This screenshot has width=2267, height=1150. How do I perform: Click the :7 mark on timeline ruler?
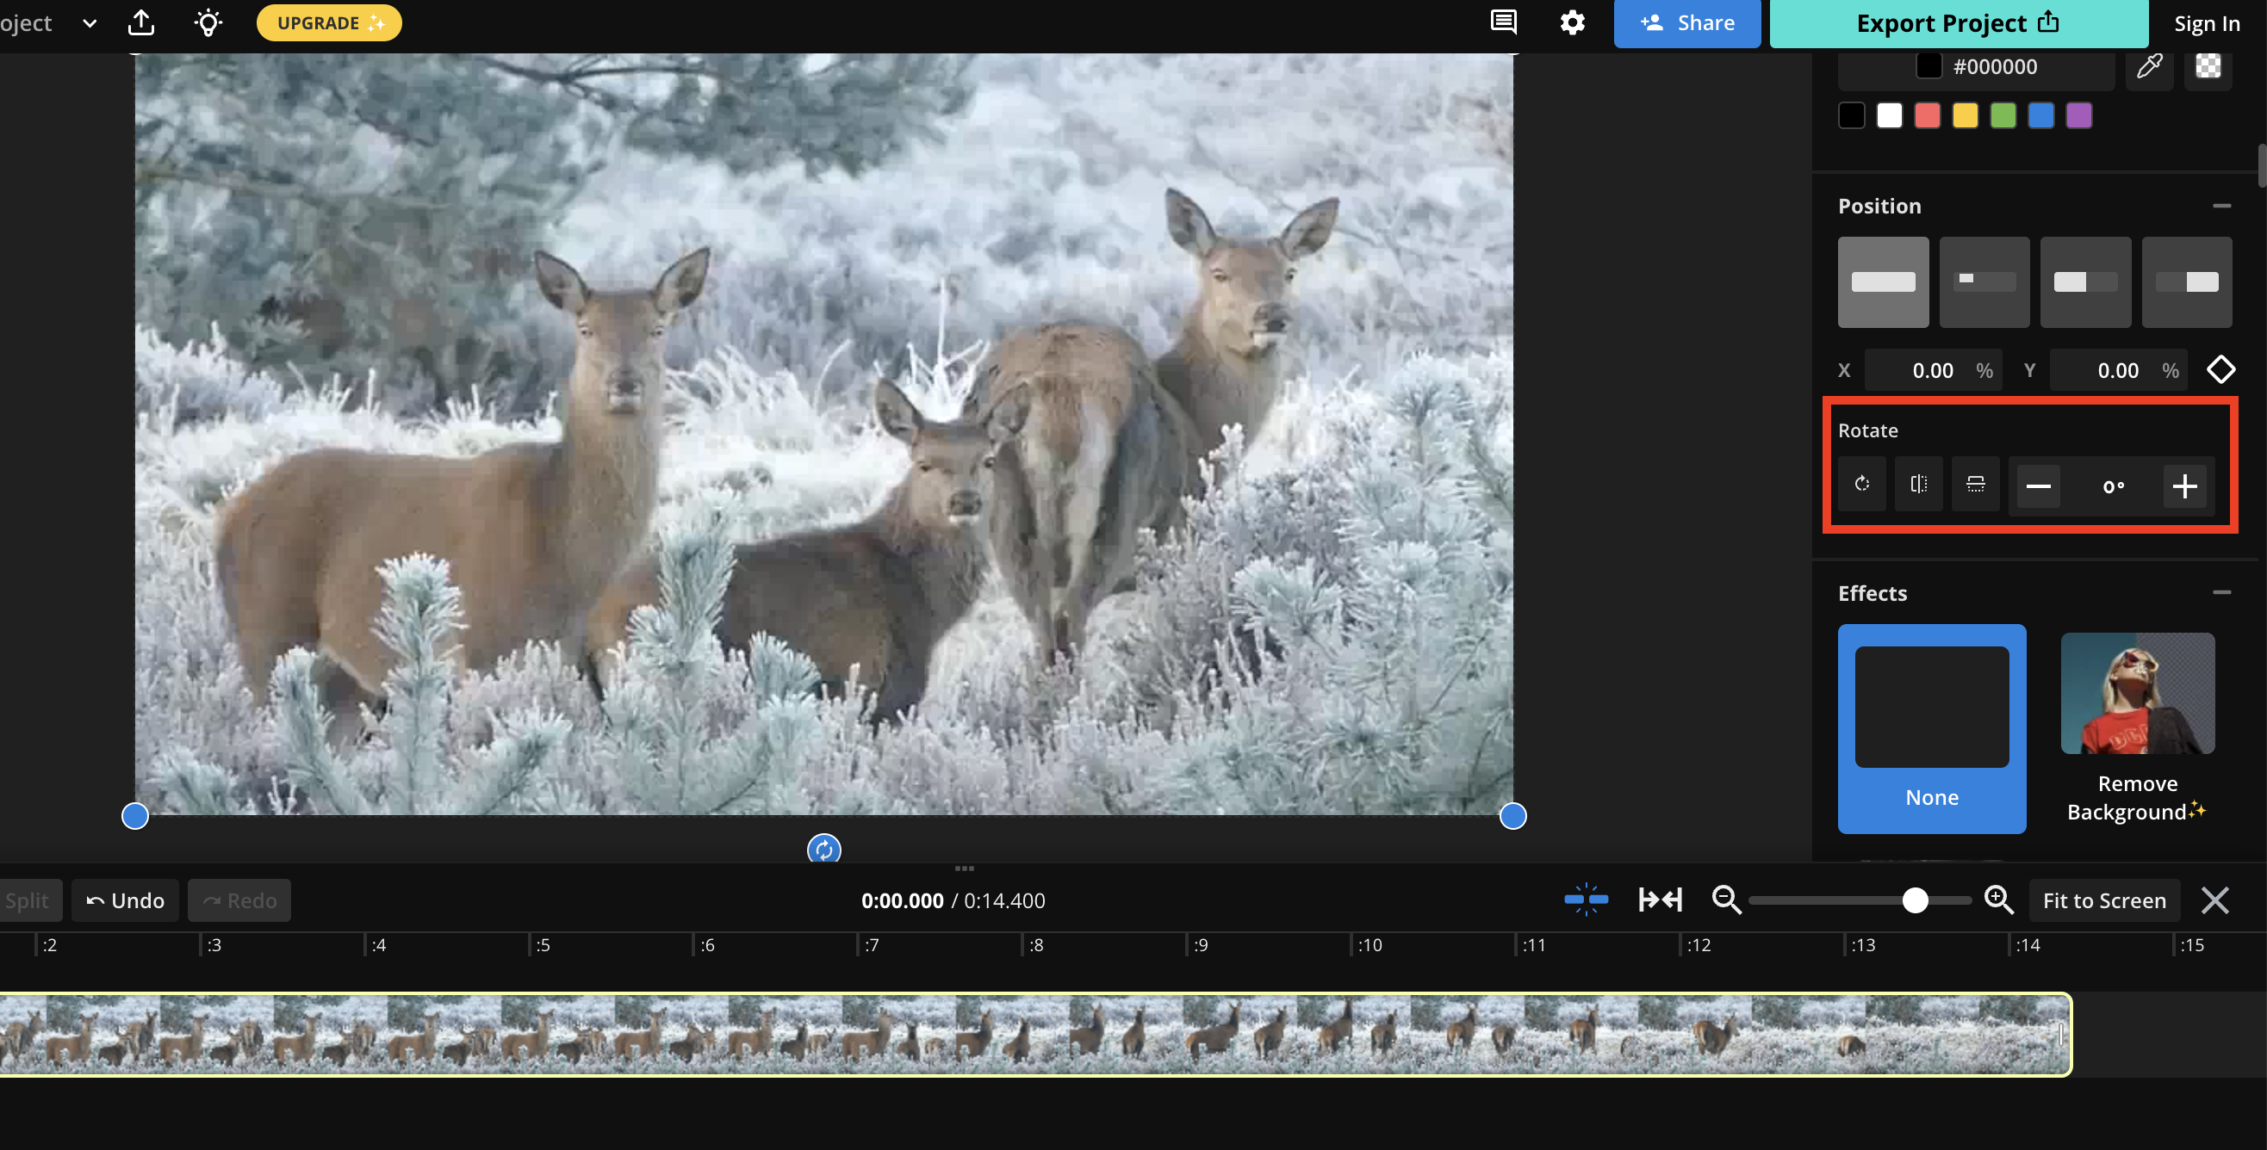pyautogui.click(x=872, y=945)
